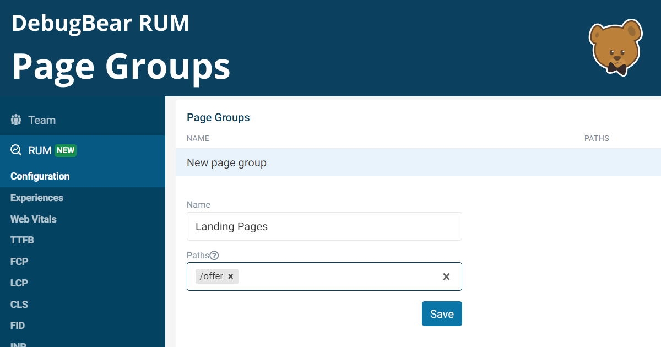Screen dimensions: 661x347
Task: Select LCP in the sidebar
Action: [19, 283]
